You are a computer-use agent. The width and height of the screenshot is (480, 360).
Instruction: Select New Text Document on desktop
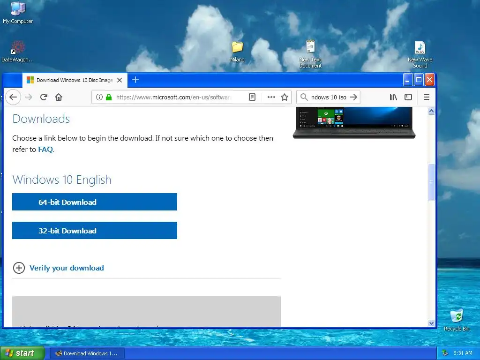(310, 54)
